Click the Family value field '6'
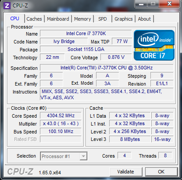Image resolution: width=182 pixels, height=180 pixels. (x=51, y=76)
